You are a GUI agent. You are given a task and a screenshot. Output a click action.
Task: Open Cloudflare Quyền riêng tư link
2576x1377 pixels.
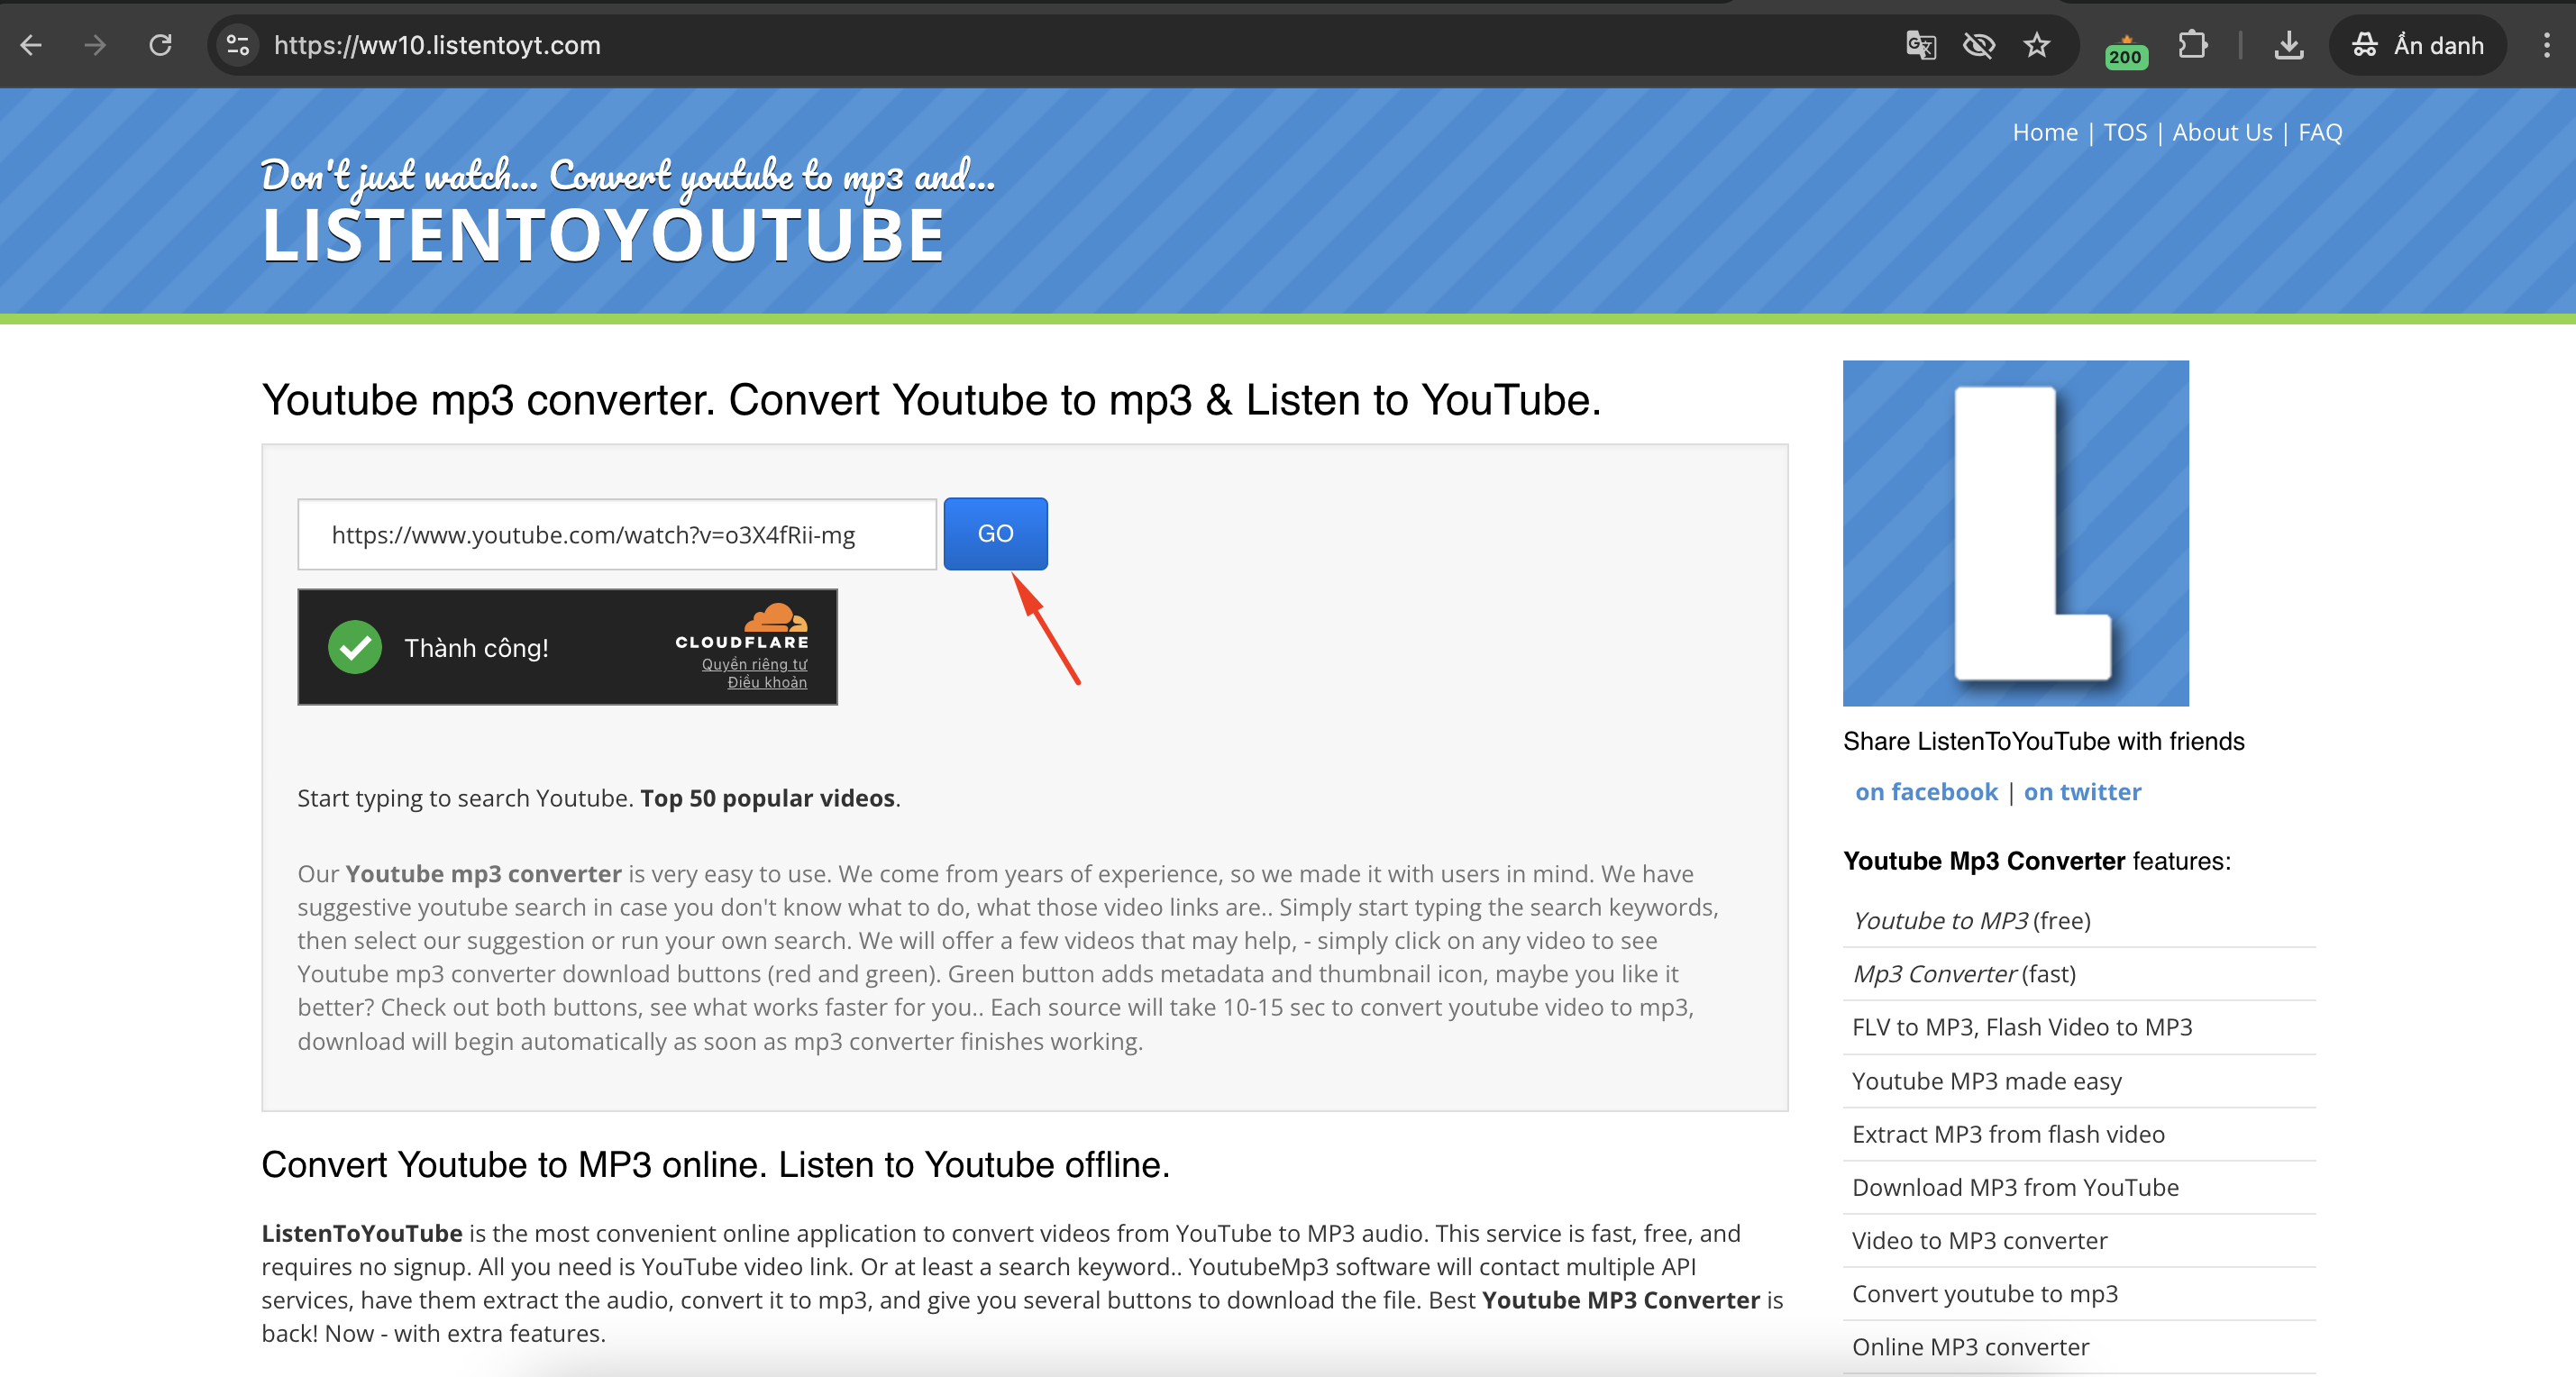tap(754, 664)
